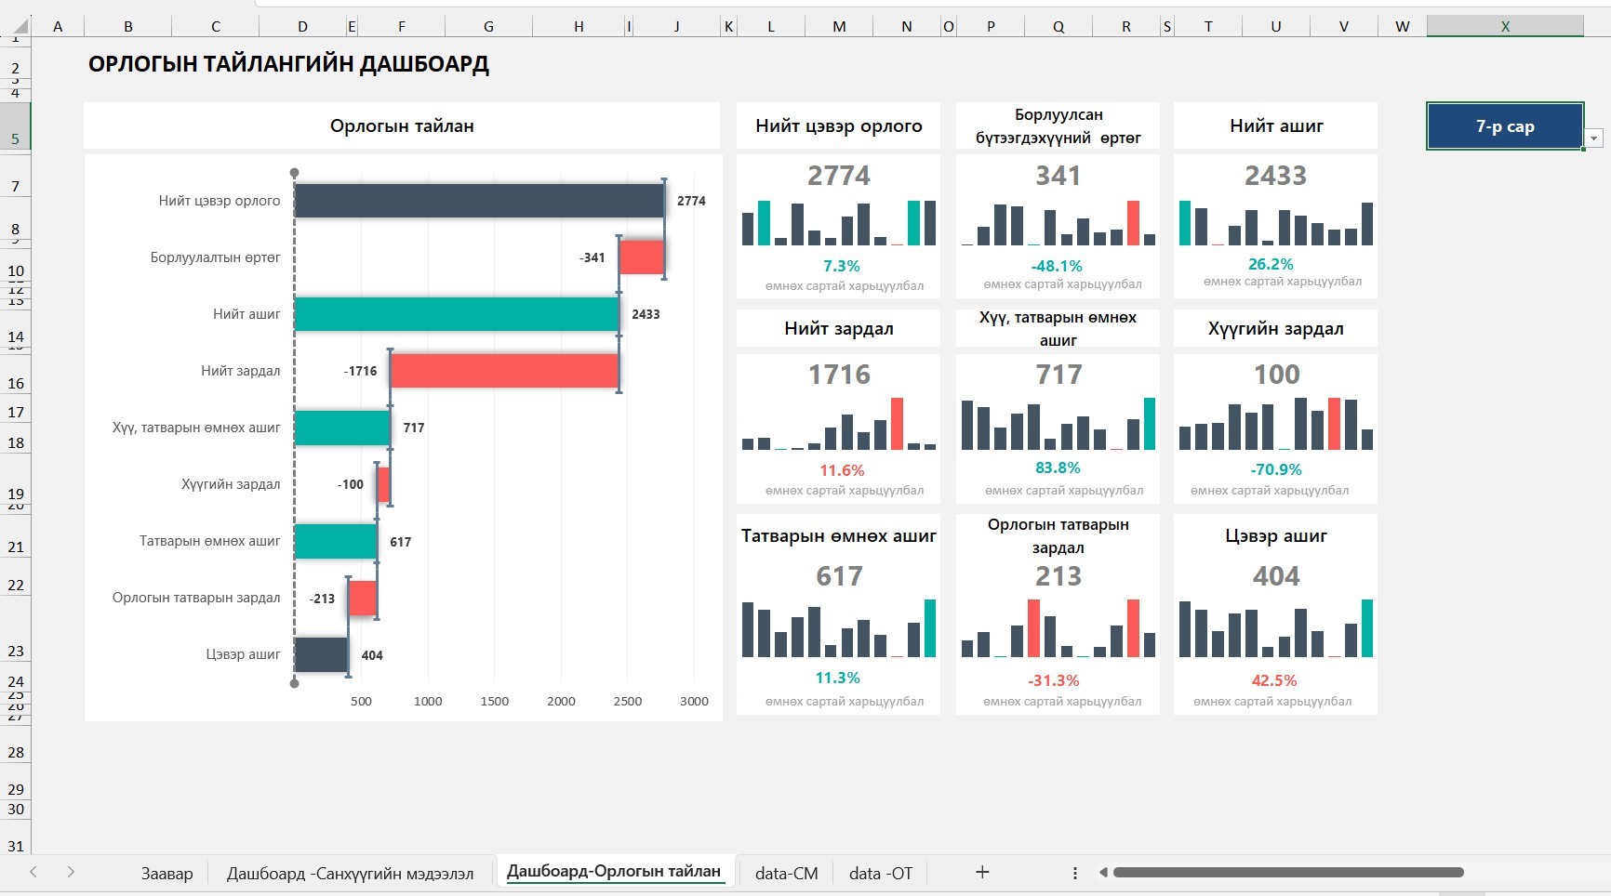Select the 7-р сар month cell

click(x=1505, y=126)
